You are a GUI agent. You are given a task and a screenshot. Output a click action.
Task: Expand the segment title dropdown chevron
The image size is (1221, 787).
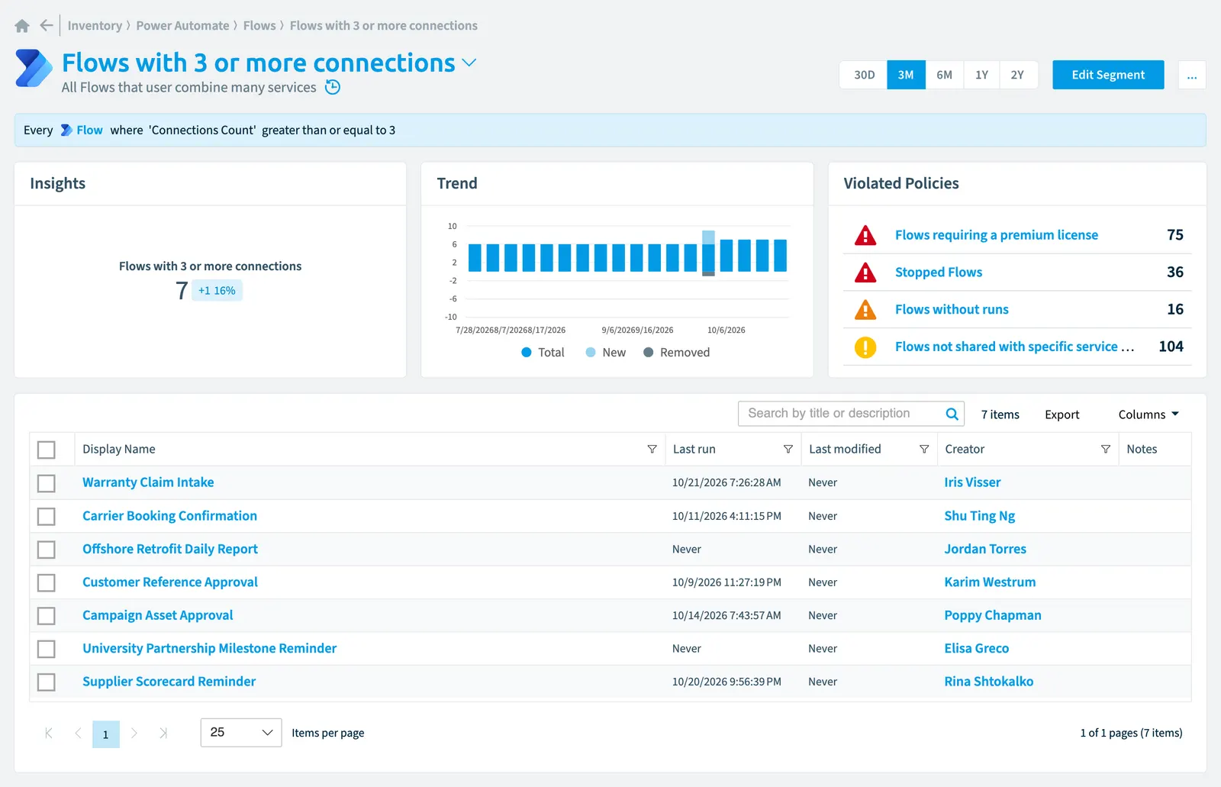tap(469, 63)
